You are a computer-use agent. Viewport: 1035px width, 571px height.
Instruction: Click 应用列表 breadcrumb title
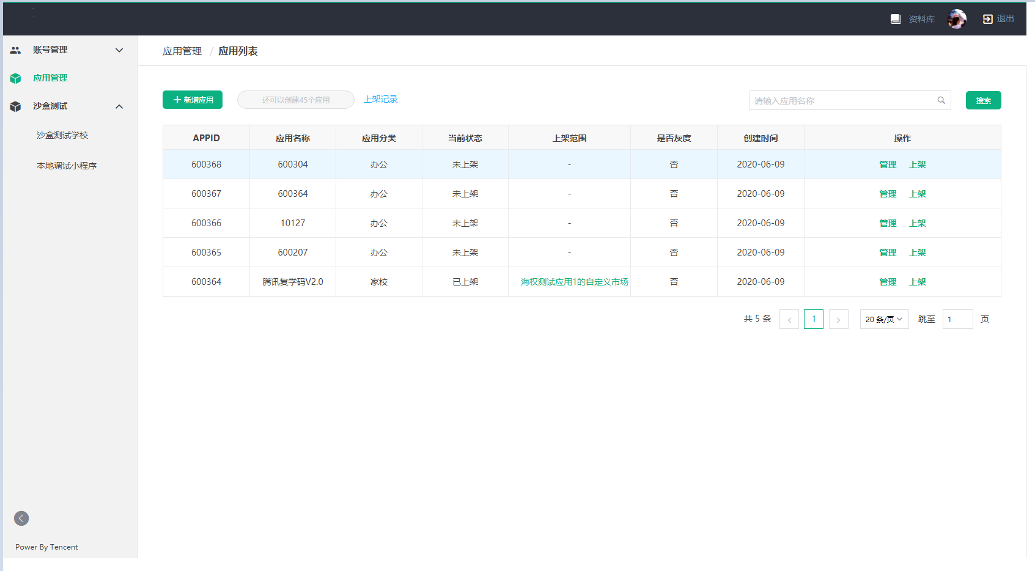click(238, 51)
